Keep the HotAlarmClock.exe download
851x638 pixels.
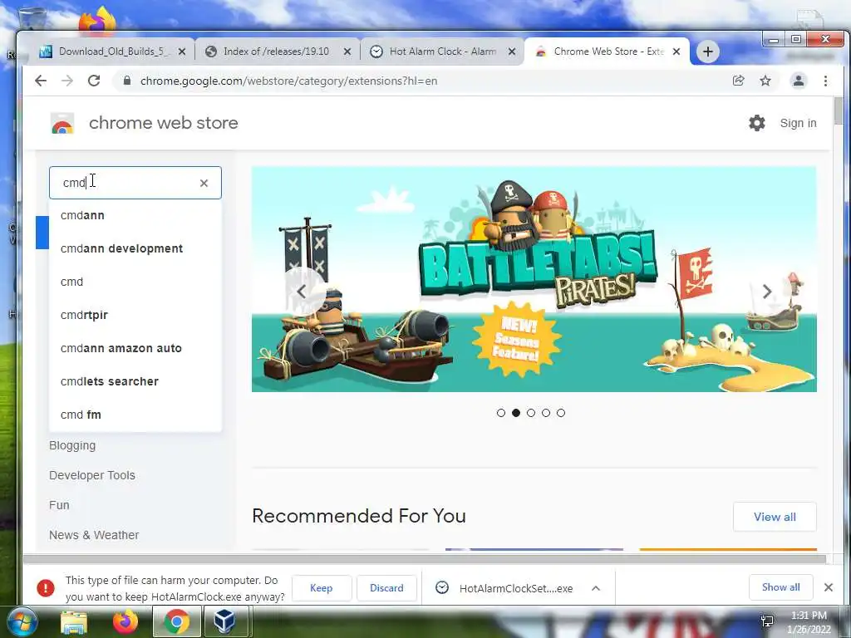[x=322, y=588]
